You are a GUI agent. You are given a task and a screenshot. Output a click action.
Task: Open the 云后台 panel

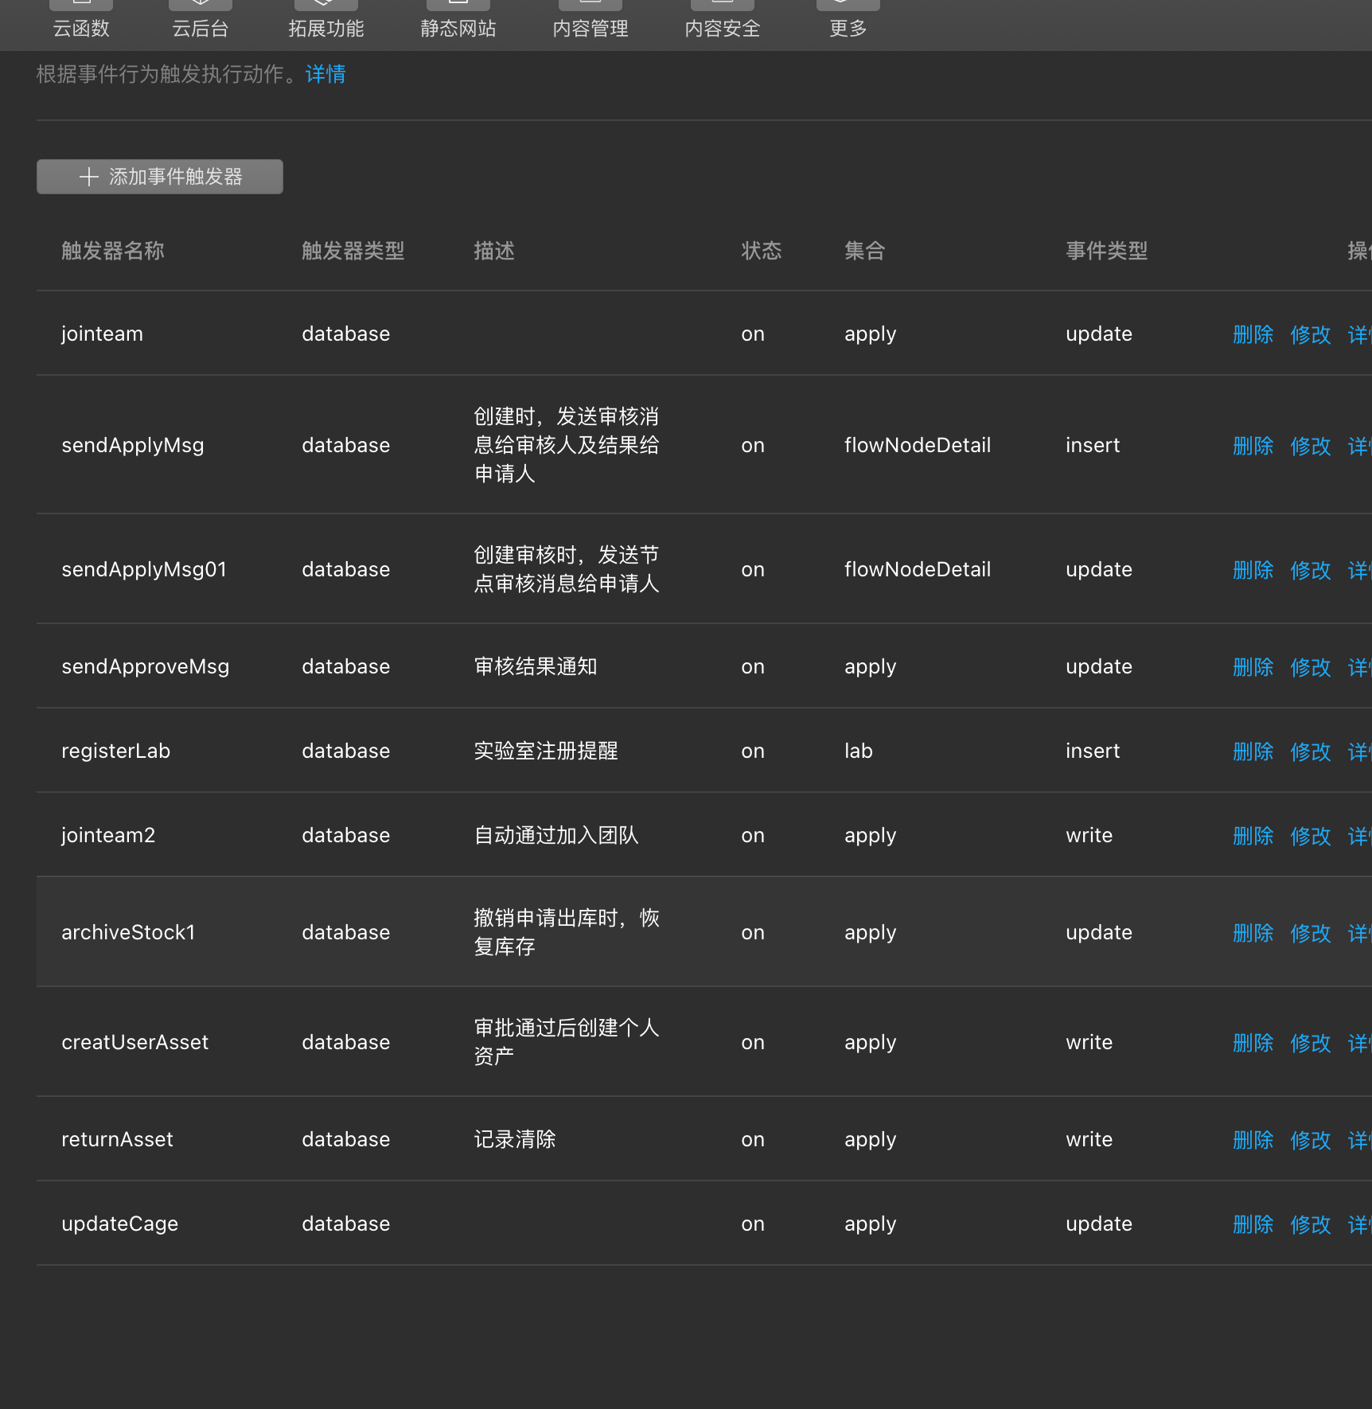pyautogui.click(x=201, y=26)
